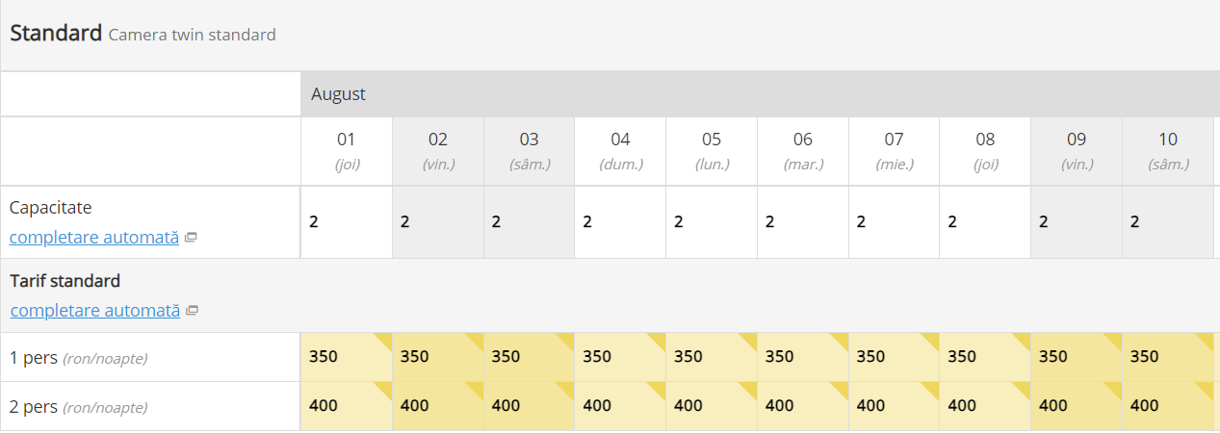Click popup icon beside Tarif standard completare automată
1220x433 pixels.
point(192,311)
